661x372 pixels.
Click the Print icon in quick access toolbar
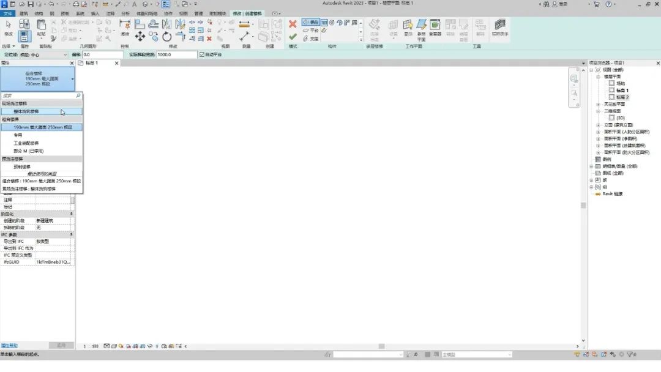coord(76,4)
